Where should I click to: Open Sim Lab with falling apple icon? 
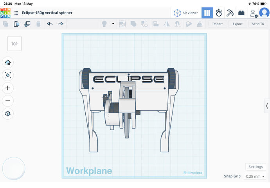coord(219,13)
